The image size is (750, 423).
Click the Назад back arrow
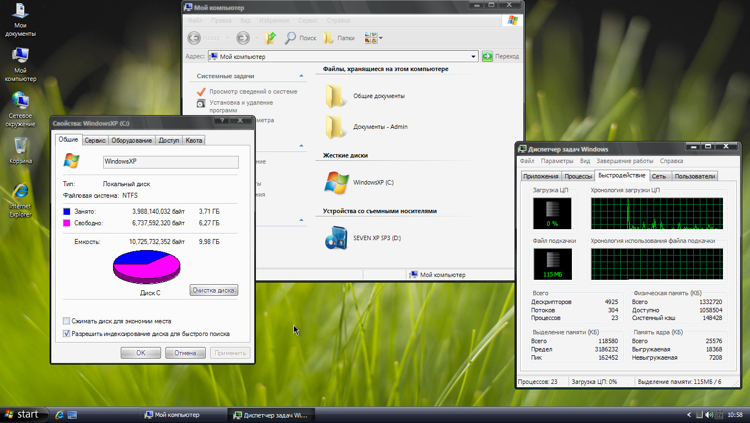coord(194,37)
